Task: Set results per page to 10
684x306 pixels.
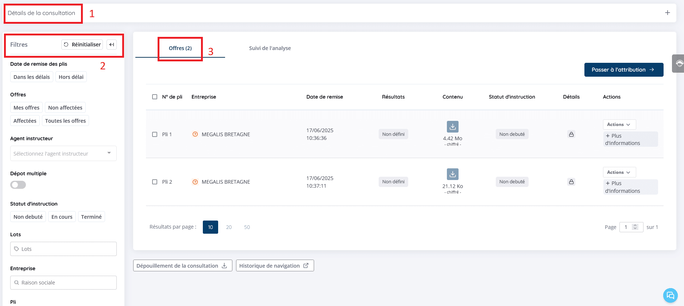Action: click(210, 227)
